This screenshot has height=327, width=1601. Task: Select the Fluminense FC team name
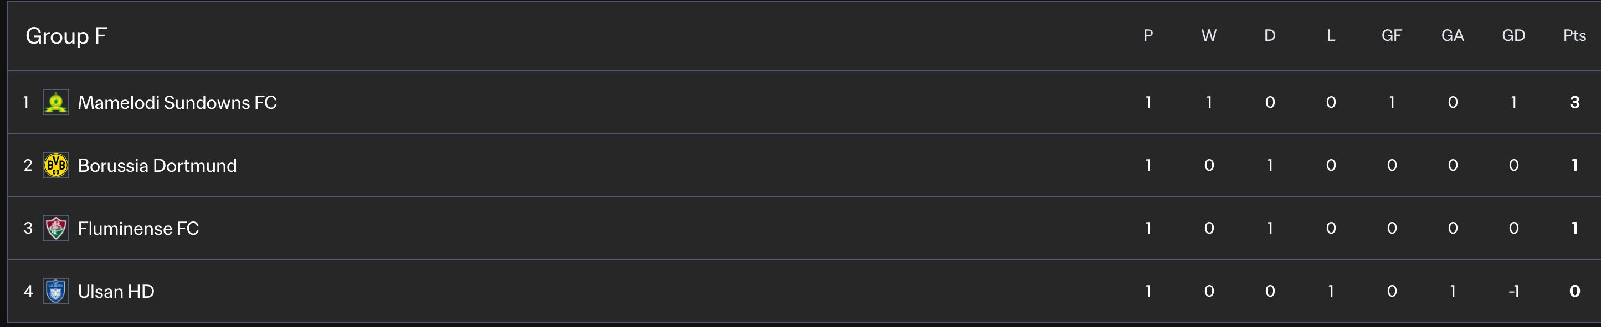tap(138, 229)
